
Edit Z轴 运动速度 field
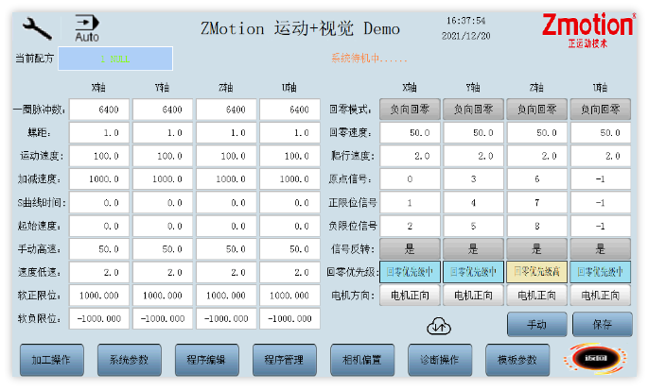226,156
